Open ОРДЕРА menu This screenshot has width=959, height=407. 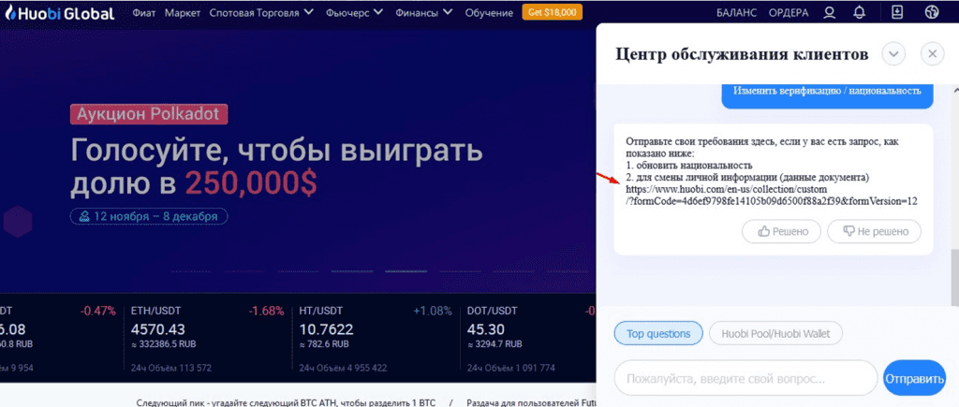(x=789, y=12)
